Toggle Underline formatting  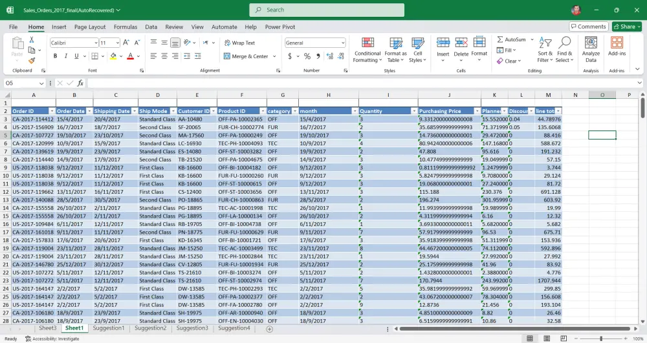76,56
